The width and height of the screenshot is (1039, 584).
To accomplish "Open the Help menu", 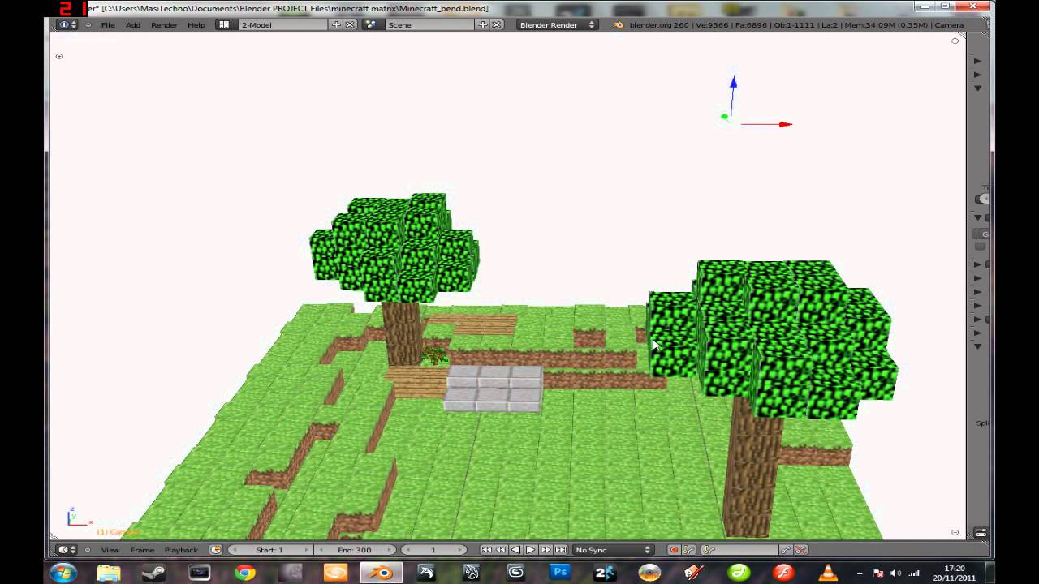I will [196, 25].
